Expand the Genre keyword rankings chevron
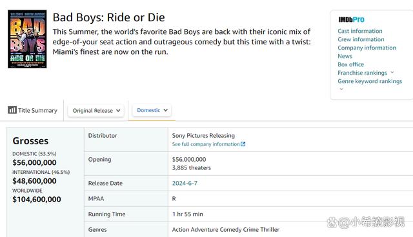The height and width of the screenshot is (237, 413). (x=341, y=89)
